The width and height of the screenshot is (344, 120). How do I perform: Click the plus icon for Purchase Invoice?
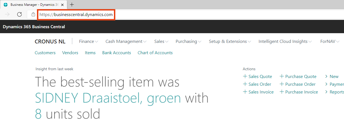click(x=281, y=92)
